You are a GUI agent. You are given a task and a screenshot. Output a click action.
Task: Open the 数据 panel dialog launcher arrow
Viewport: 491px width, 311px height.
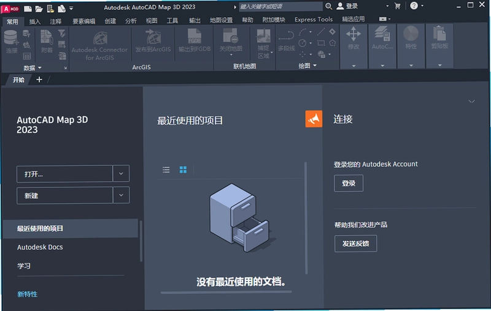point(66,68)
